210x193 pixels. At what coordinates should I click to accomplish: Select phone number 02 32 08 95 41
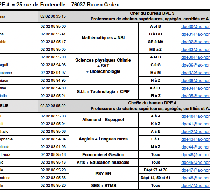pyautogui.click(x=53, y=34)
